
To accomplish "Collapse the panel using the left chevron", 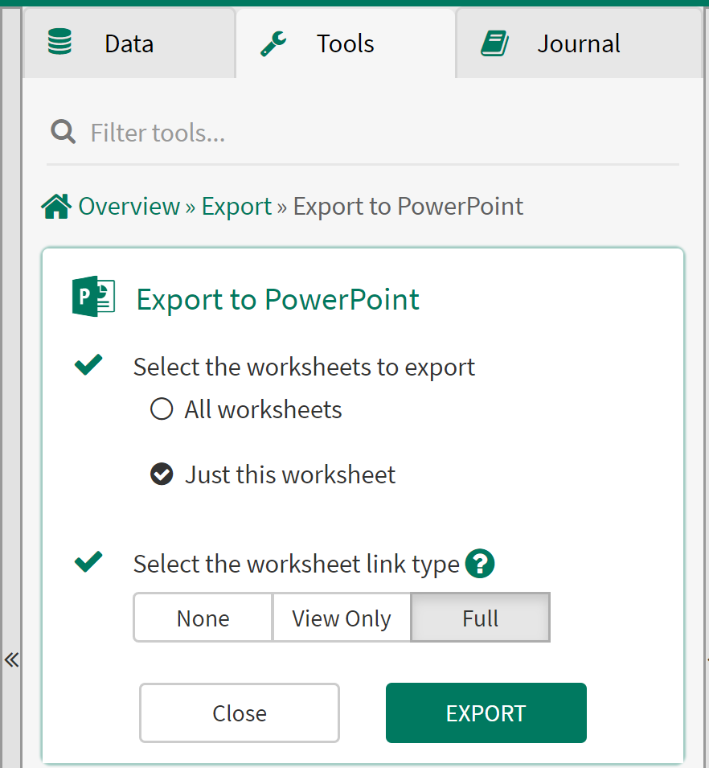I will pyautogui.click(x=11, y=659).
